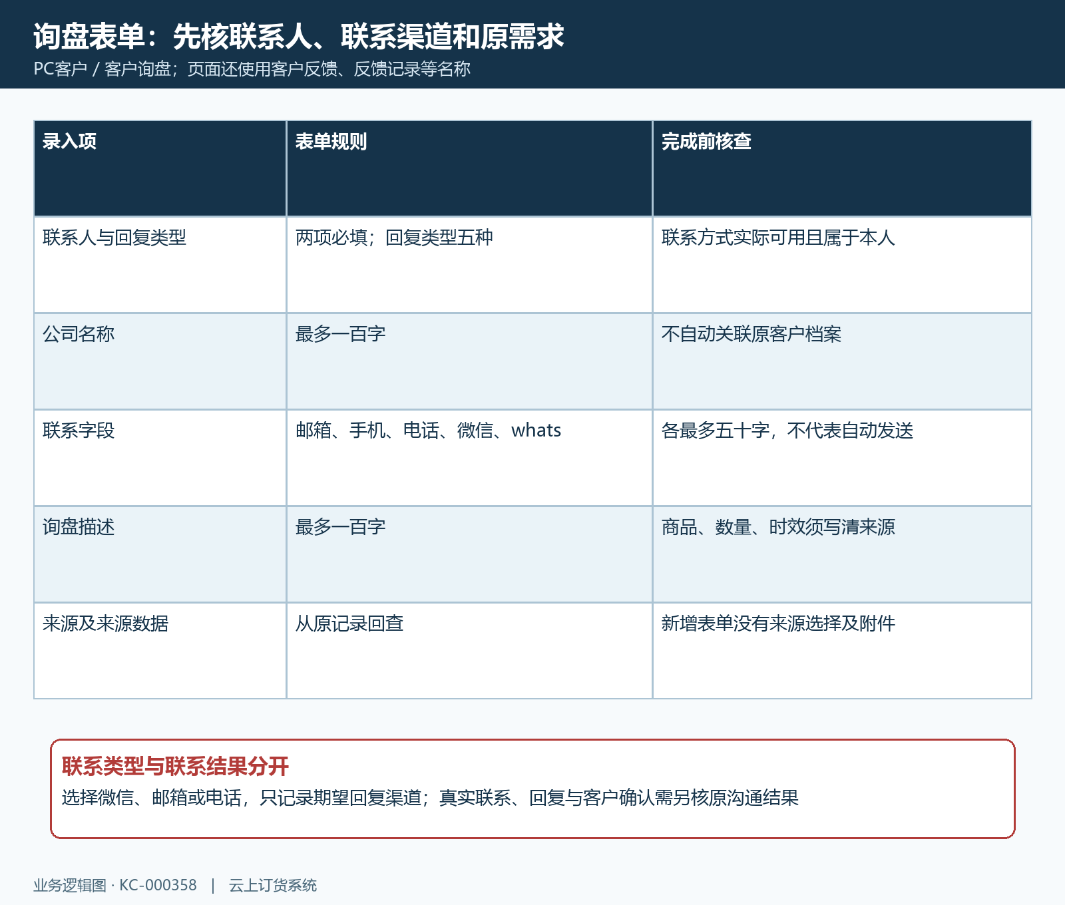
Task: Select the '联系字段' cell
Action: pos(160,458)
